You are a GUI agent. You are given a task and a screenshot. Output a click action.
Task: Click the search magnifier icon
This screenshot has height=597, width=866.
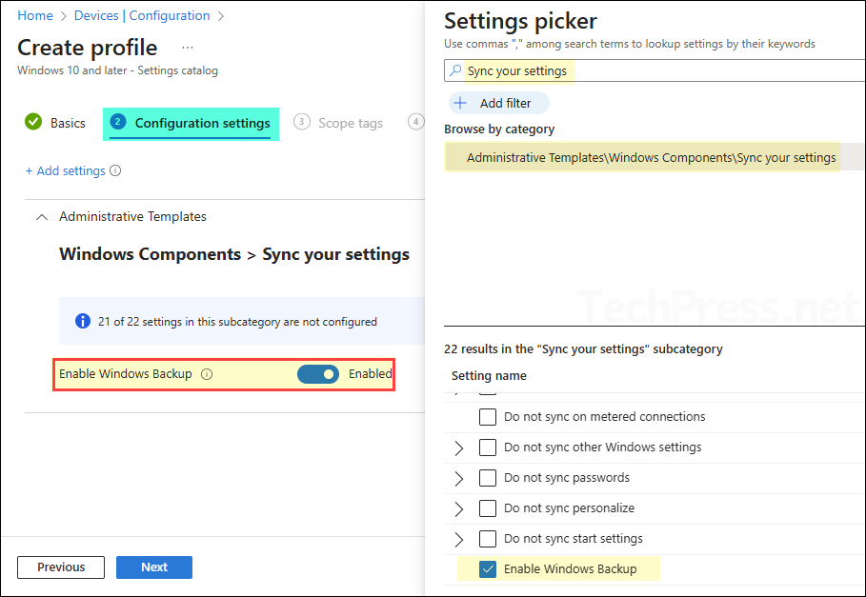click(x=455, y=70)
